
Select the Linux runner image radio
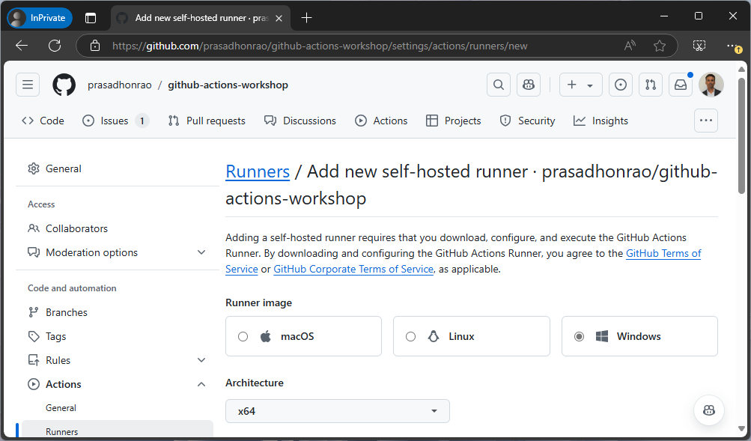coord(410,337)
